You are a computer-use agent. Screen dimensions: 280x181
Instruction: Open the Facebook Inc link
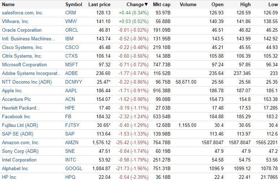[x=16, y=117]
